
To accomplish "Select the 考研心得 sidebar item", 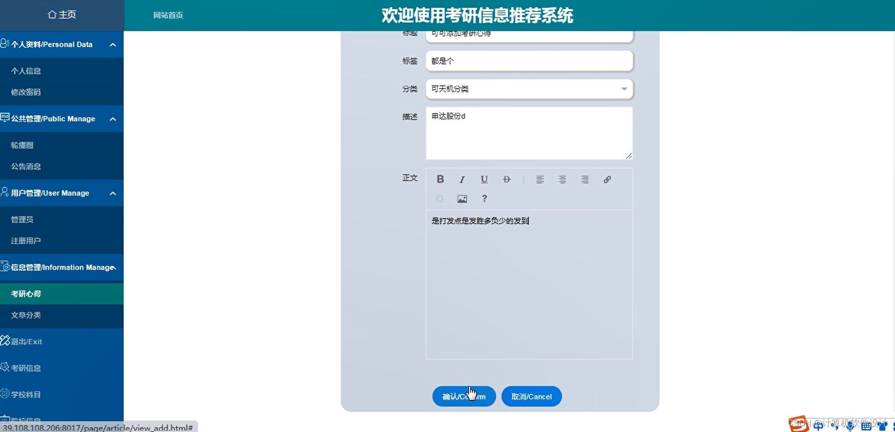I will click(x=62, y=293).
